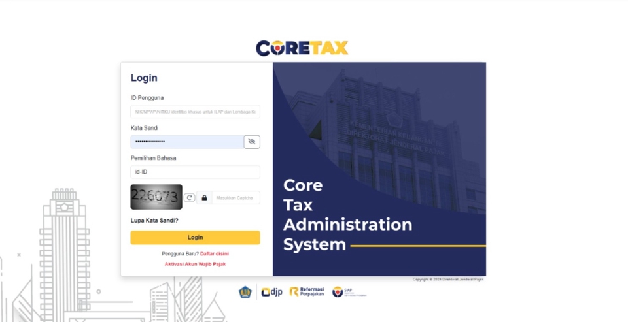The height and width of the screenshot is (322, 628).
Task: Click the ID Pengguna input field
Action: tap(196, 112)
